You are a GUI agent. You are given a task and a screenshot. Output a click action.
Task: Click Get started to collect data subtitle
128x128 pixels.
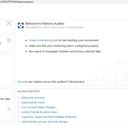coord(54,27)
